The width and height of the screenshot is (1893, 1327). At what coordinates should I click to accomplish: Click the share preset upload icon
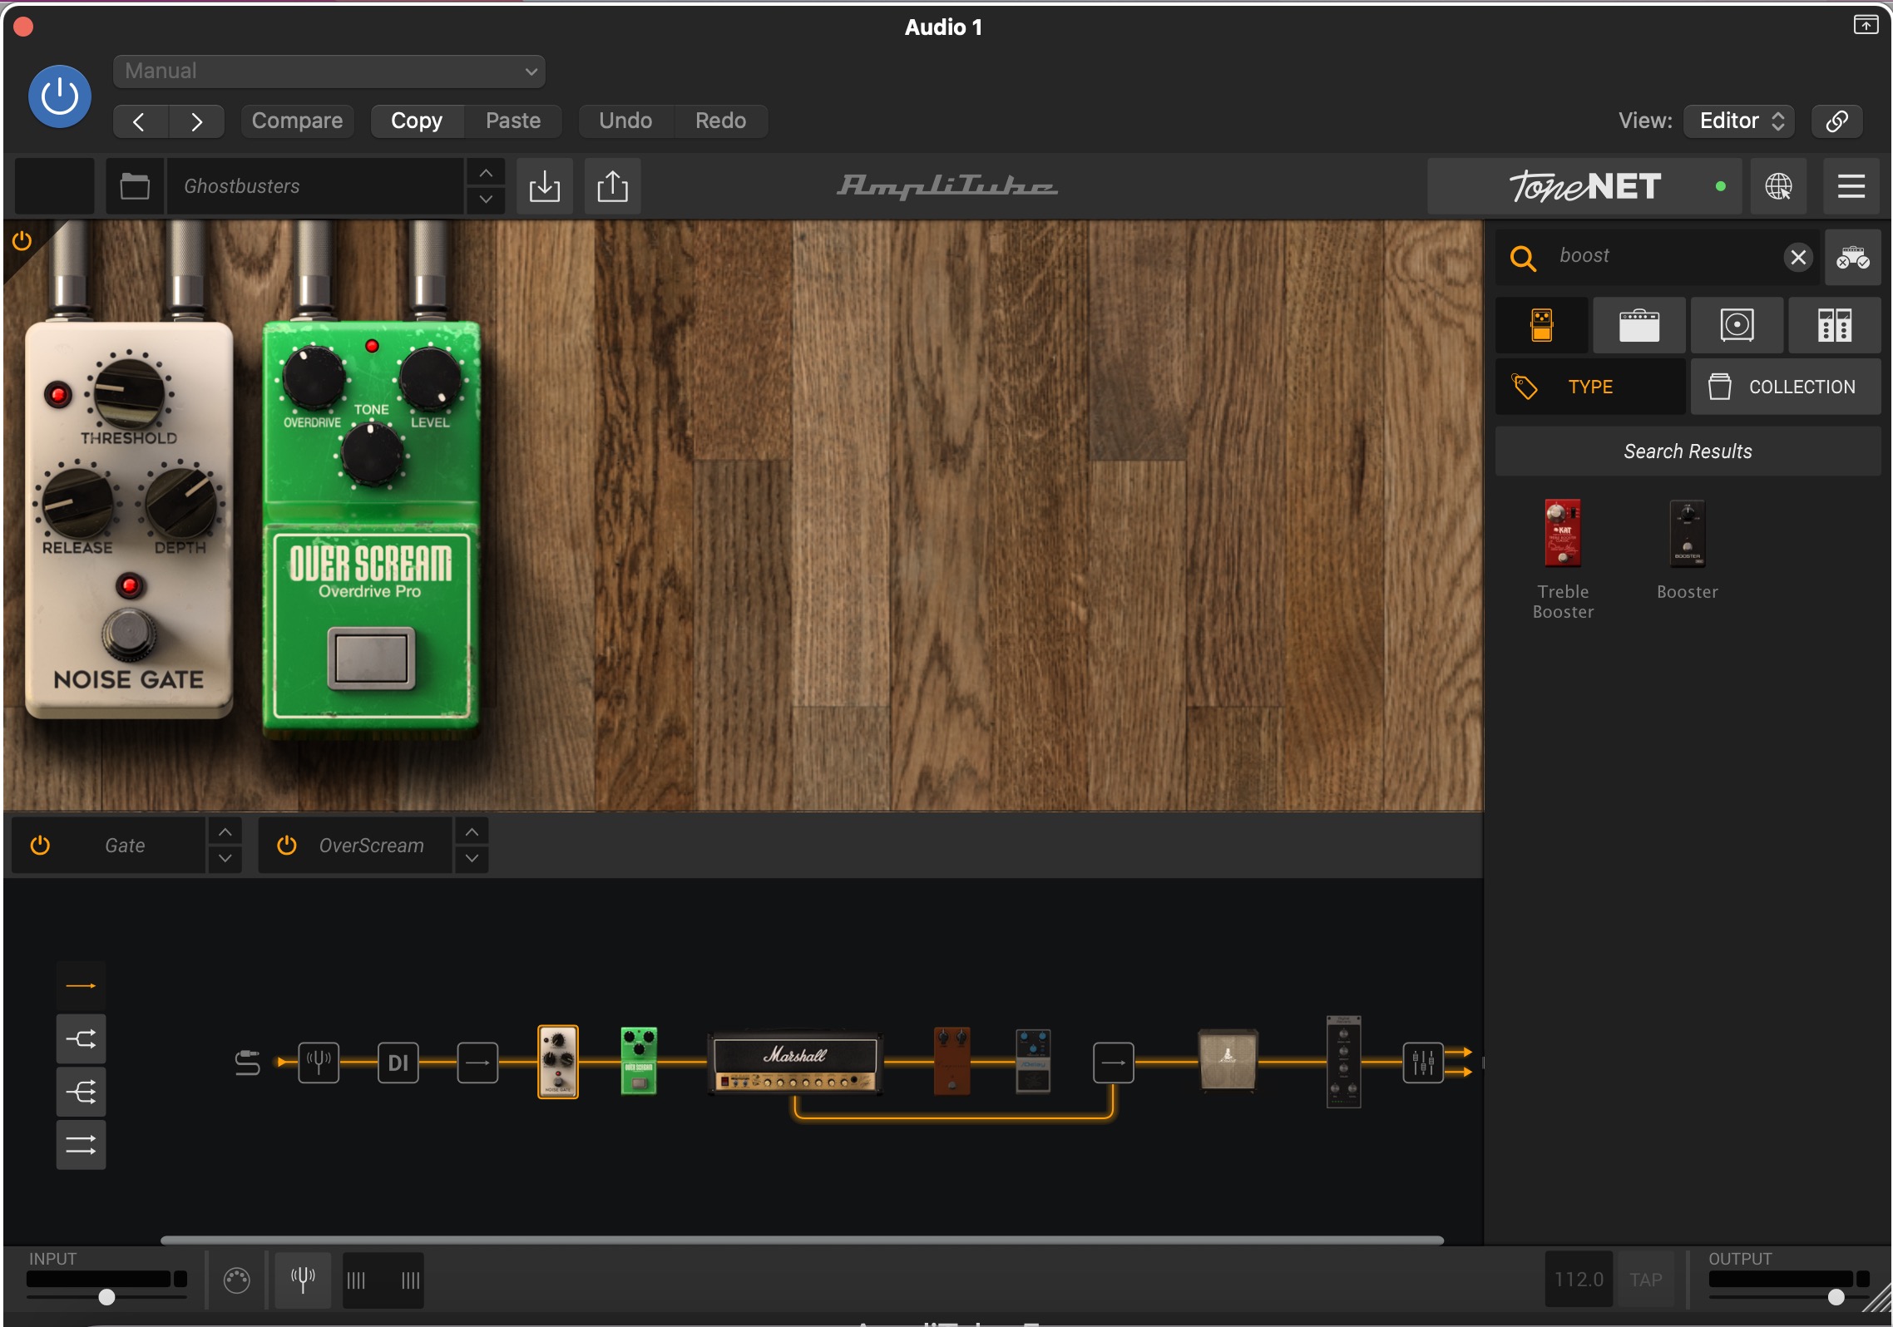(613, 186)
